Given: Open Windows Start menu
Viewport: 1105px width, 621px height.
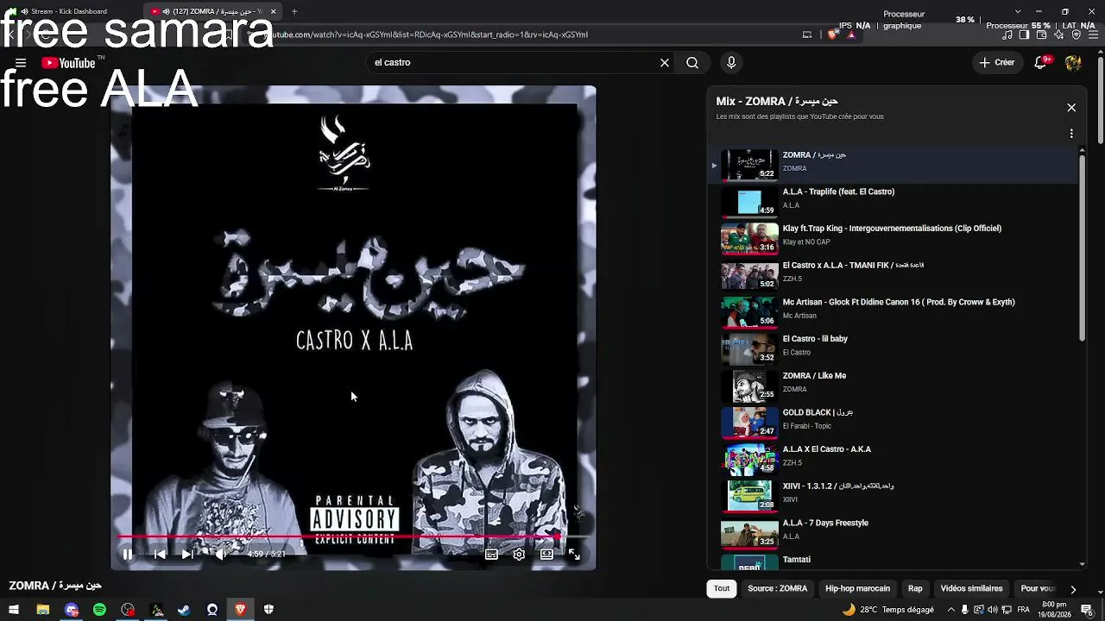Looking at the screenshot, I should pos(13,610).
